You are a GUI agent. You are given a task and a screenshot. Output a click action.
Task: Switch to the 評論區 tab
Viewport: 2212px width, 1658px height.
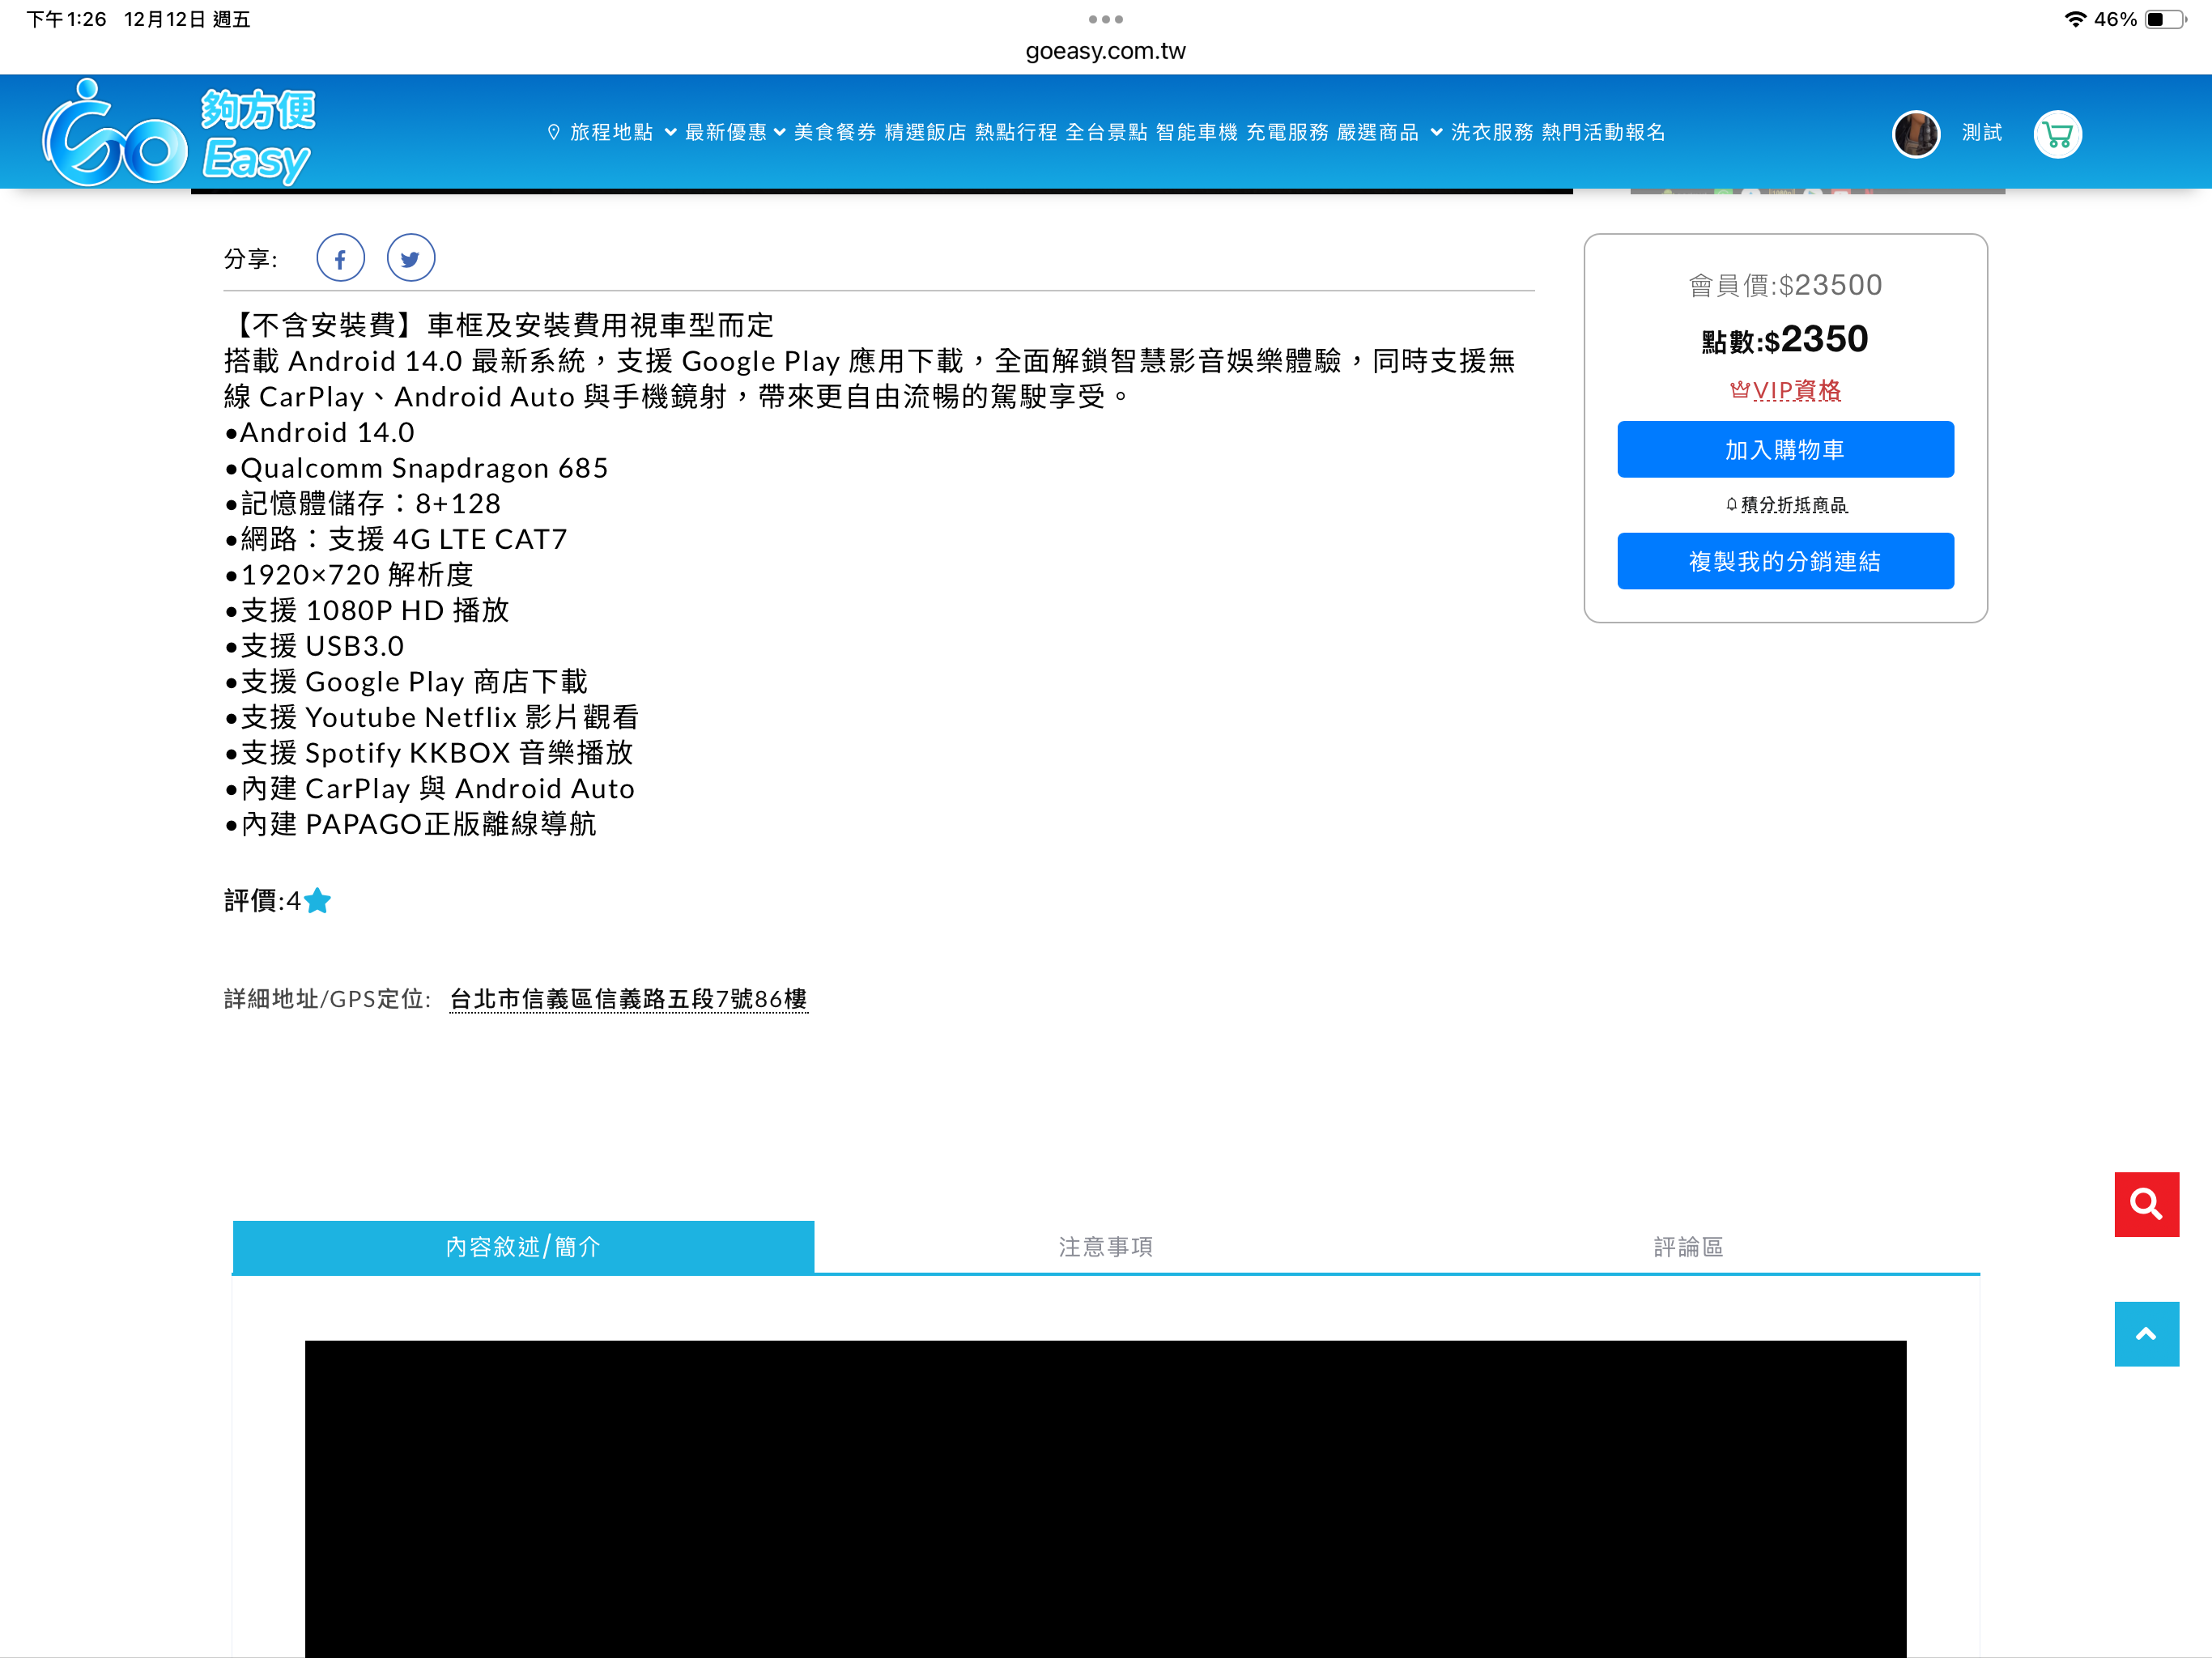1688,1247
